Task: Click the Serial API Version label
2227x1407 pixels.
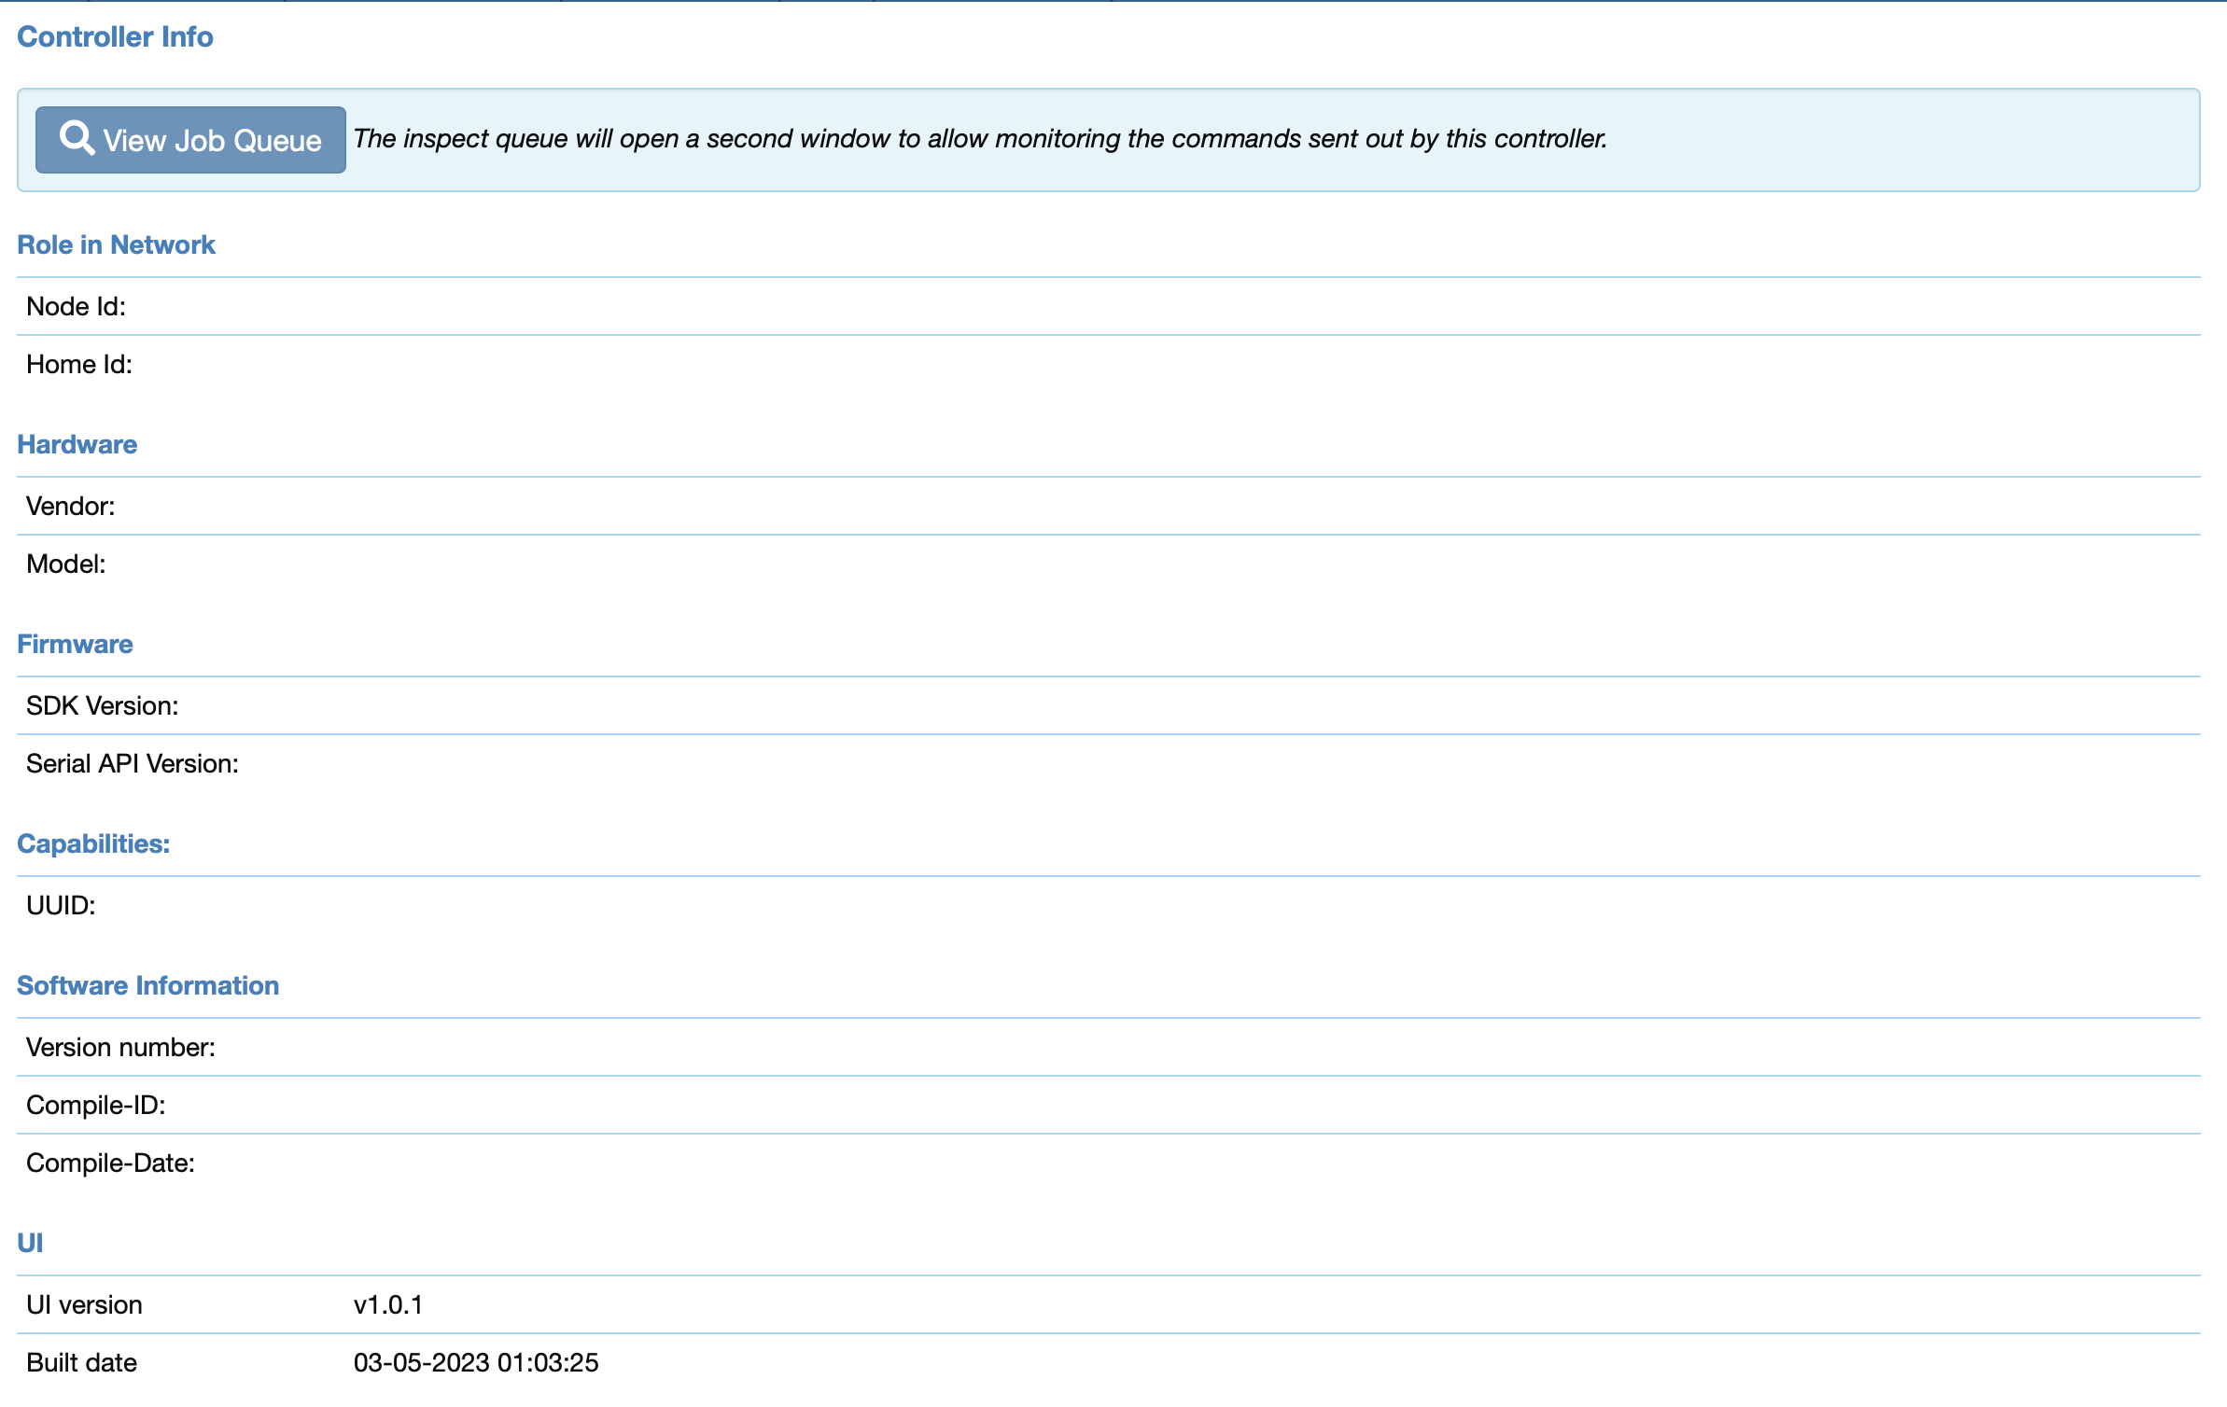Action: (x=133, y=763)
